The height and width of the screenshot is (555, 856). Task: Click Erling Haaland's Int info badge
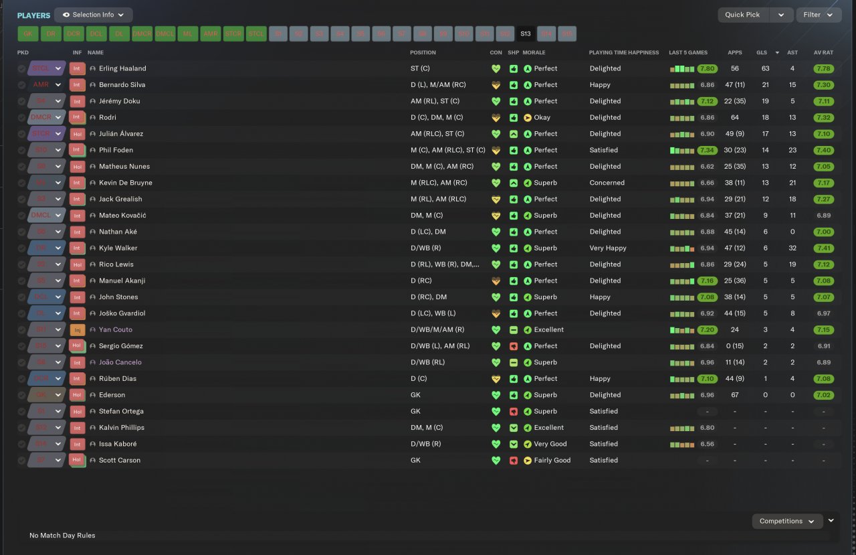point(77,68)
